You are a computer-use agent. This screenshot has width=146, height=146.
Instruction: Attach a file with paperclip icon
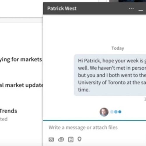click(61, 139)
